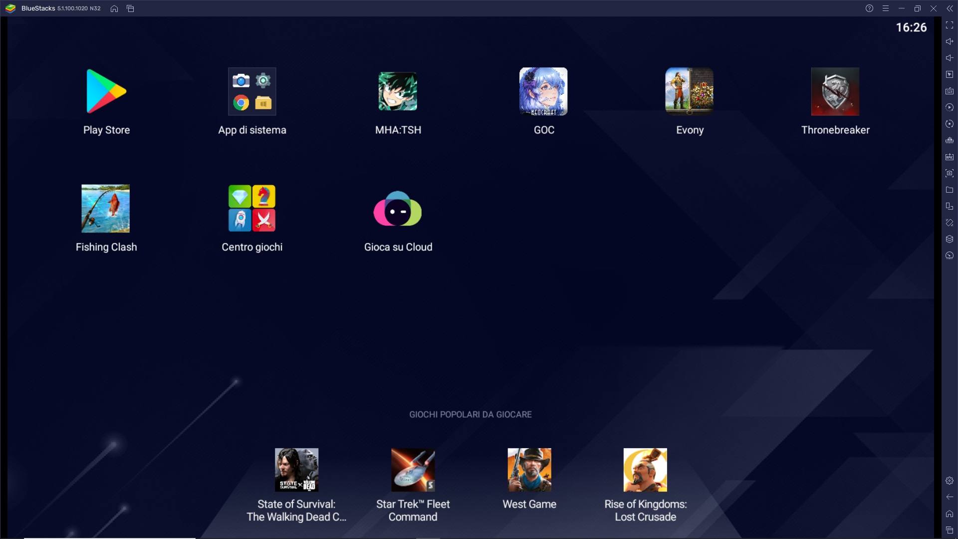Lock the mouse cursor via the sidebar
This screenshot has height=539, width=958.
(x=950, y=74)
